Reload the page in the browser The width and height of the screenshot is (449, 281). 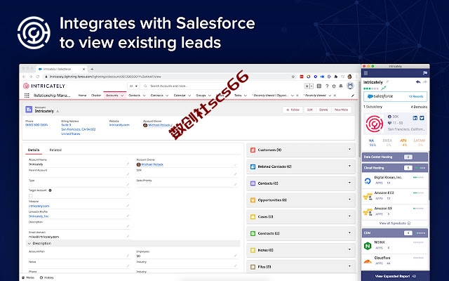tap(37, 77)
